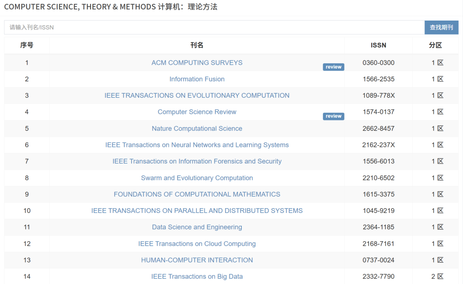Select ISSN 2210-6502 cell
The height and width of the screenshot is (284, 463).
coord(379,178)
